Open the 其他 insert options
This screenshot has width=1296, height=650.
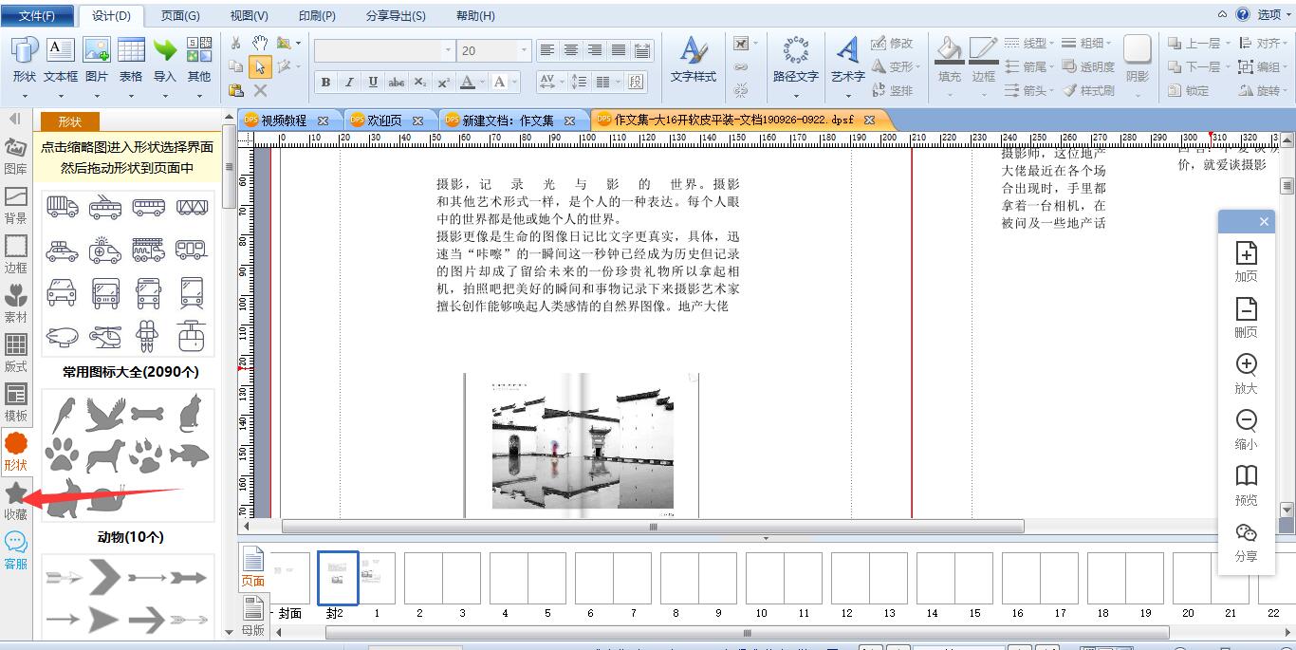[199, 61]
